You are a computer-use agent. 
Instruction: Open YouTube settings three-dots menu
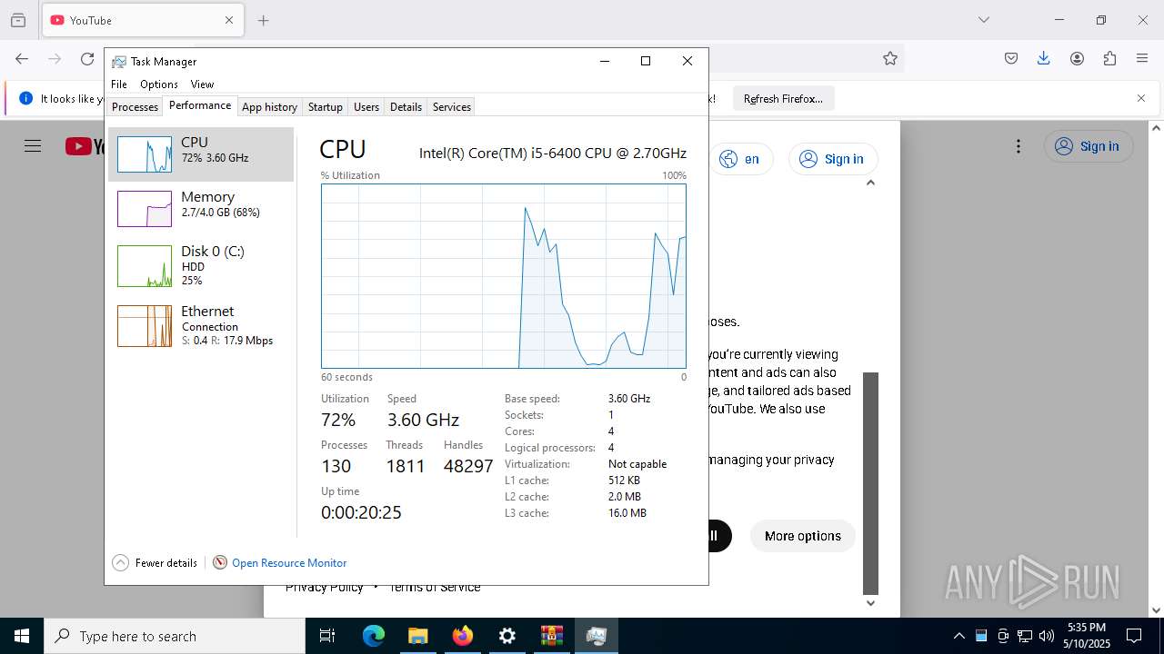pos(1018,146)
